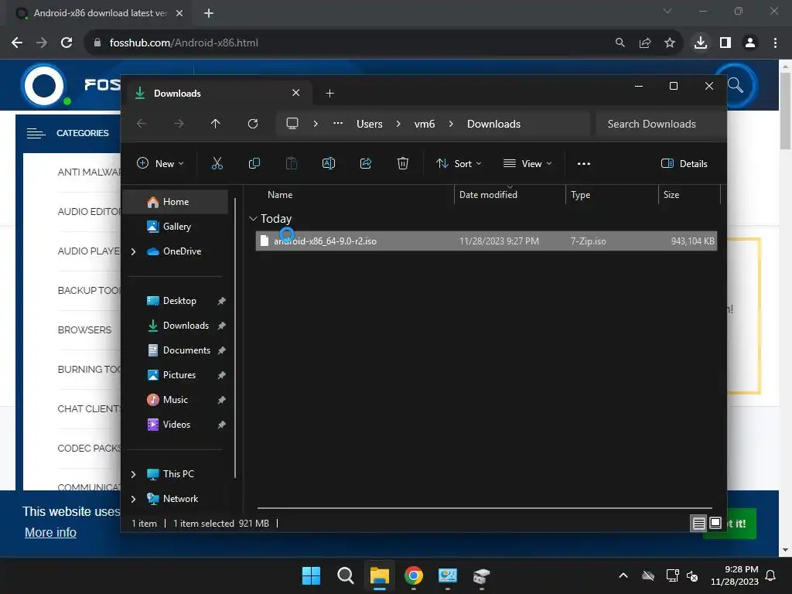Add a new File Explorer tab
Viewport: 792px width, 594px height.
(x=329, y=94)
